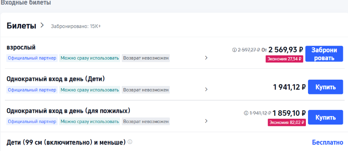Image resolution: width=348 pixels, height=151 pixels.
Task: Click the info icon beside 2 597,27 ₽ price
Action: pos(234,50)
